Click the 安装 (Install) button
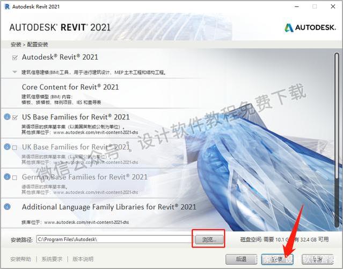The height and width of the screenshot is (269, 343). [x=277, y=259]
